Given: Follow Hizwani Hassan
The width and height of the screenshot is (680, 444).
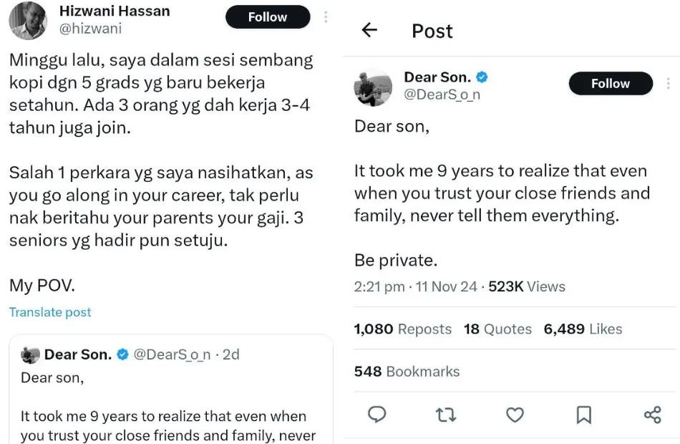Looking at the screenshot, I should [268, 17].
